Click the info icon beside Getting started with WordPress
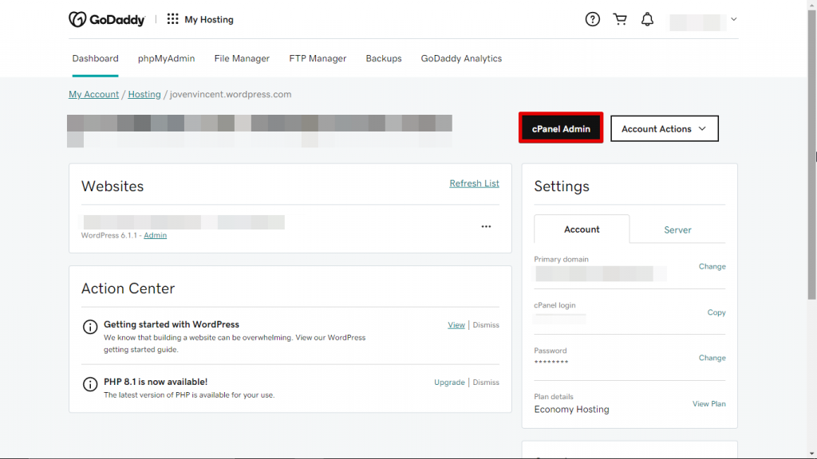 [x=89, y=324]
